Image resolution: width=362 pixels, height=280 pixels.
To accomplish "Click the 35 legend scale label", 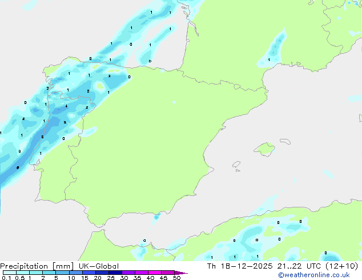I will click(137, 278).
